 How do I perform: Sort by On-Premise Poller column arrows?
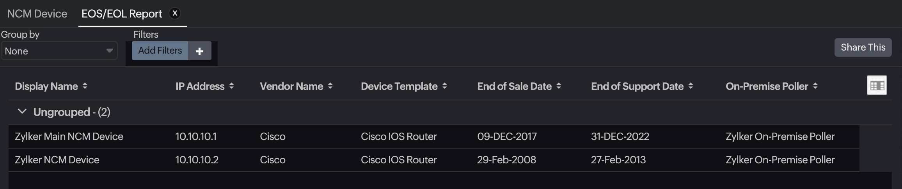(815, 86)
